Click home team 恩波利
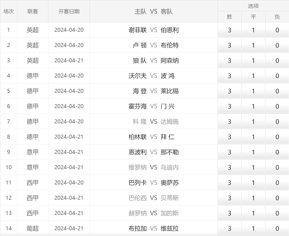Viewport: 289px width, 236px height. (138, 152)
